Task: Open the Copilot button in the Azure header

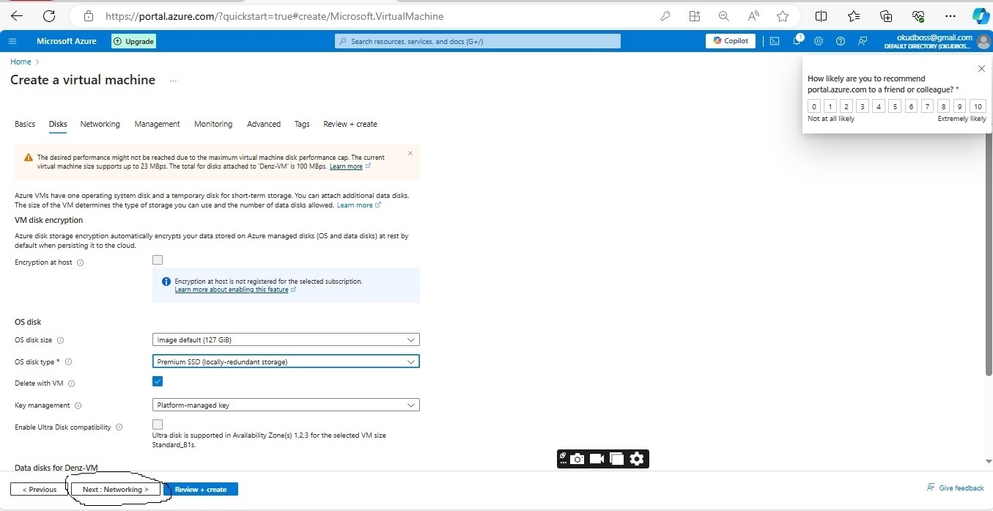Action: 731,41
